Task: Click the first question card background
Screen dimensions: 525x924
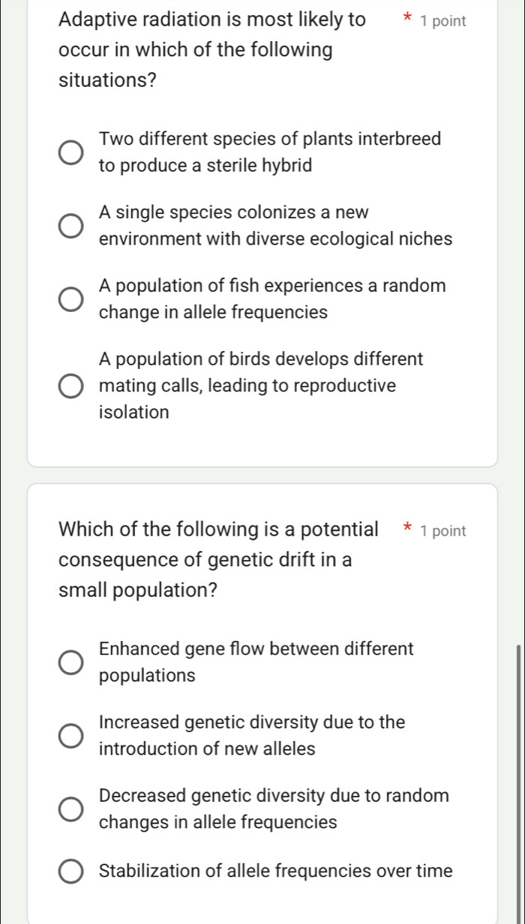Action: [x=262, y=442]
